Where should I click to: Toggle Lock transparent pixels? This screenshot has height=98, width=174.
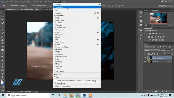click(149, 54)
